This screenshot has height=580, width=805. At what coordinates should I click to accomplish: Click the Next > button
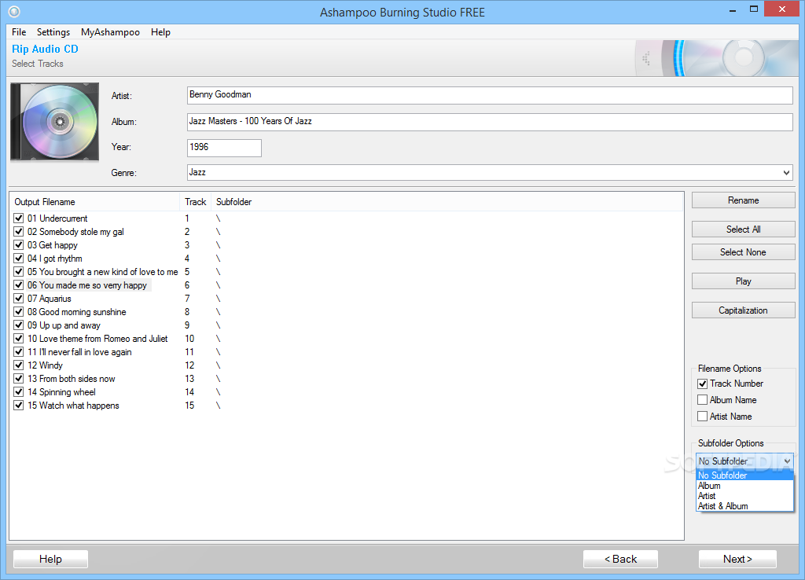737,559
